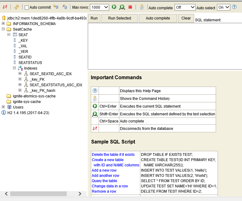This screenshot has width=242, height=201.
Task: Click the 'Create a new table' sample link
Action: click(108, 160)
